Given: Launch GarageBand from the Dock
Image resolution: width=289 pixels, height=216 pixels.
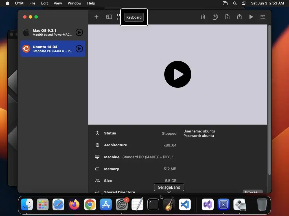Looking at the screenshot, I should pos(169,204).
